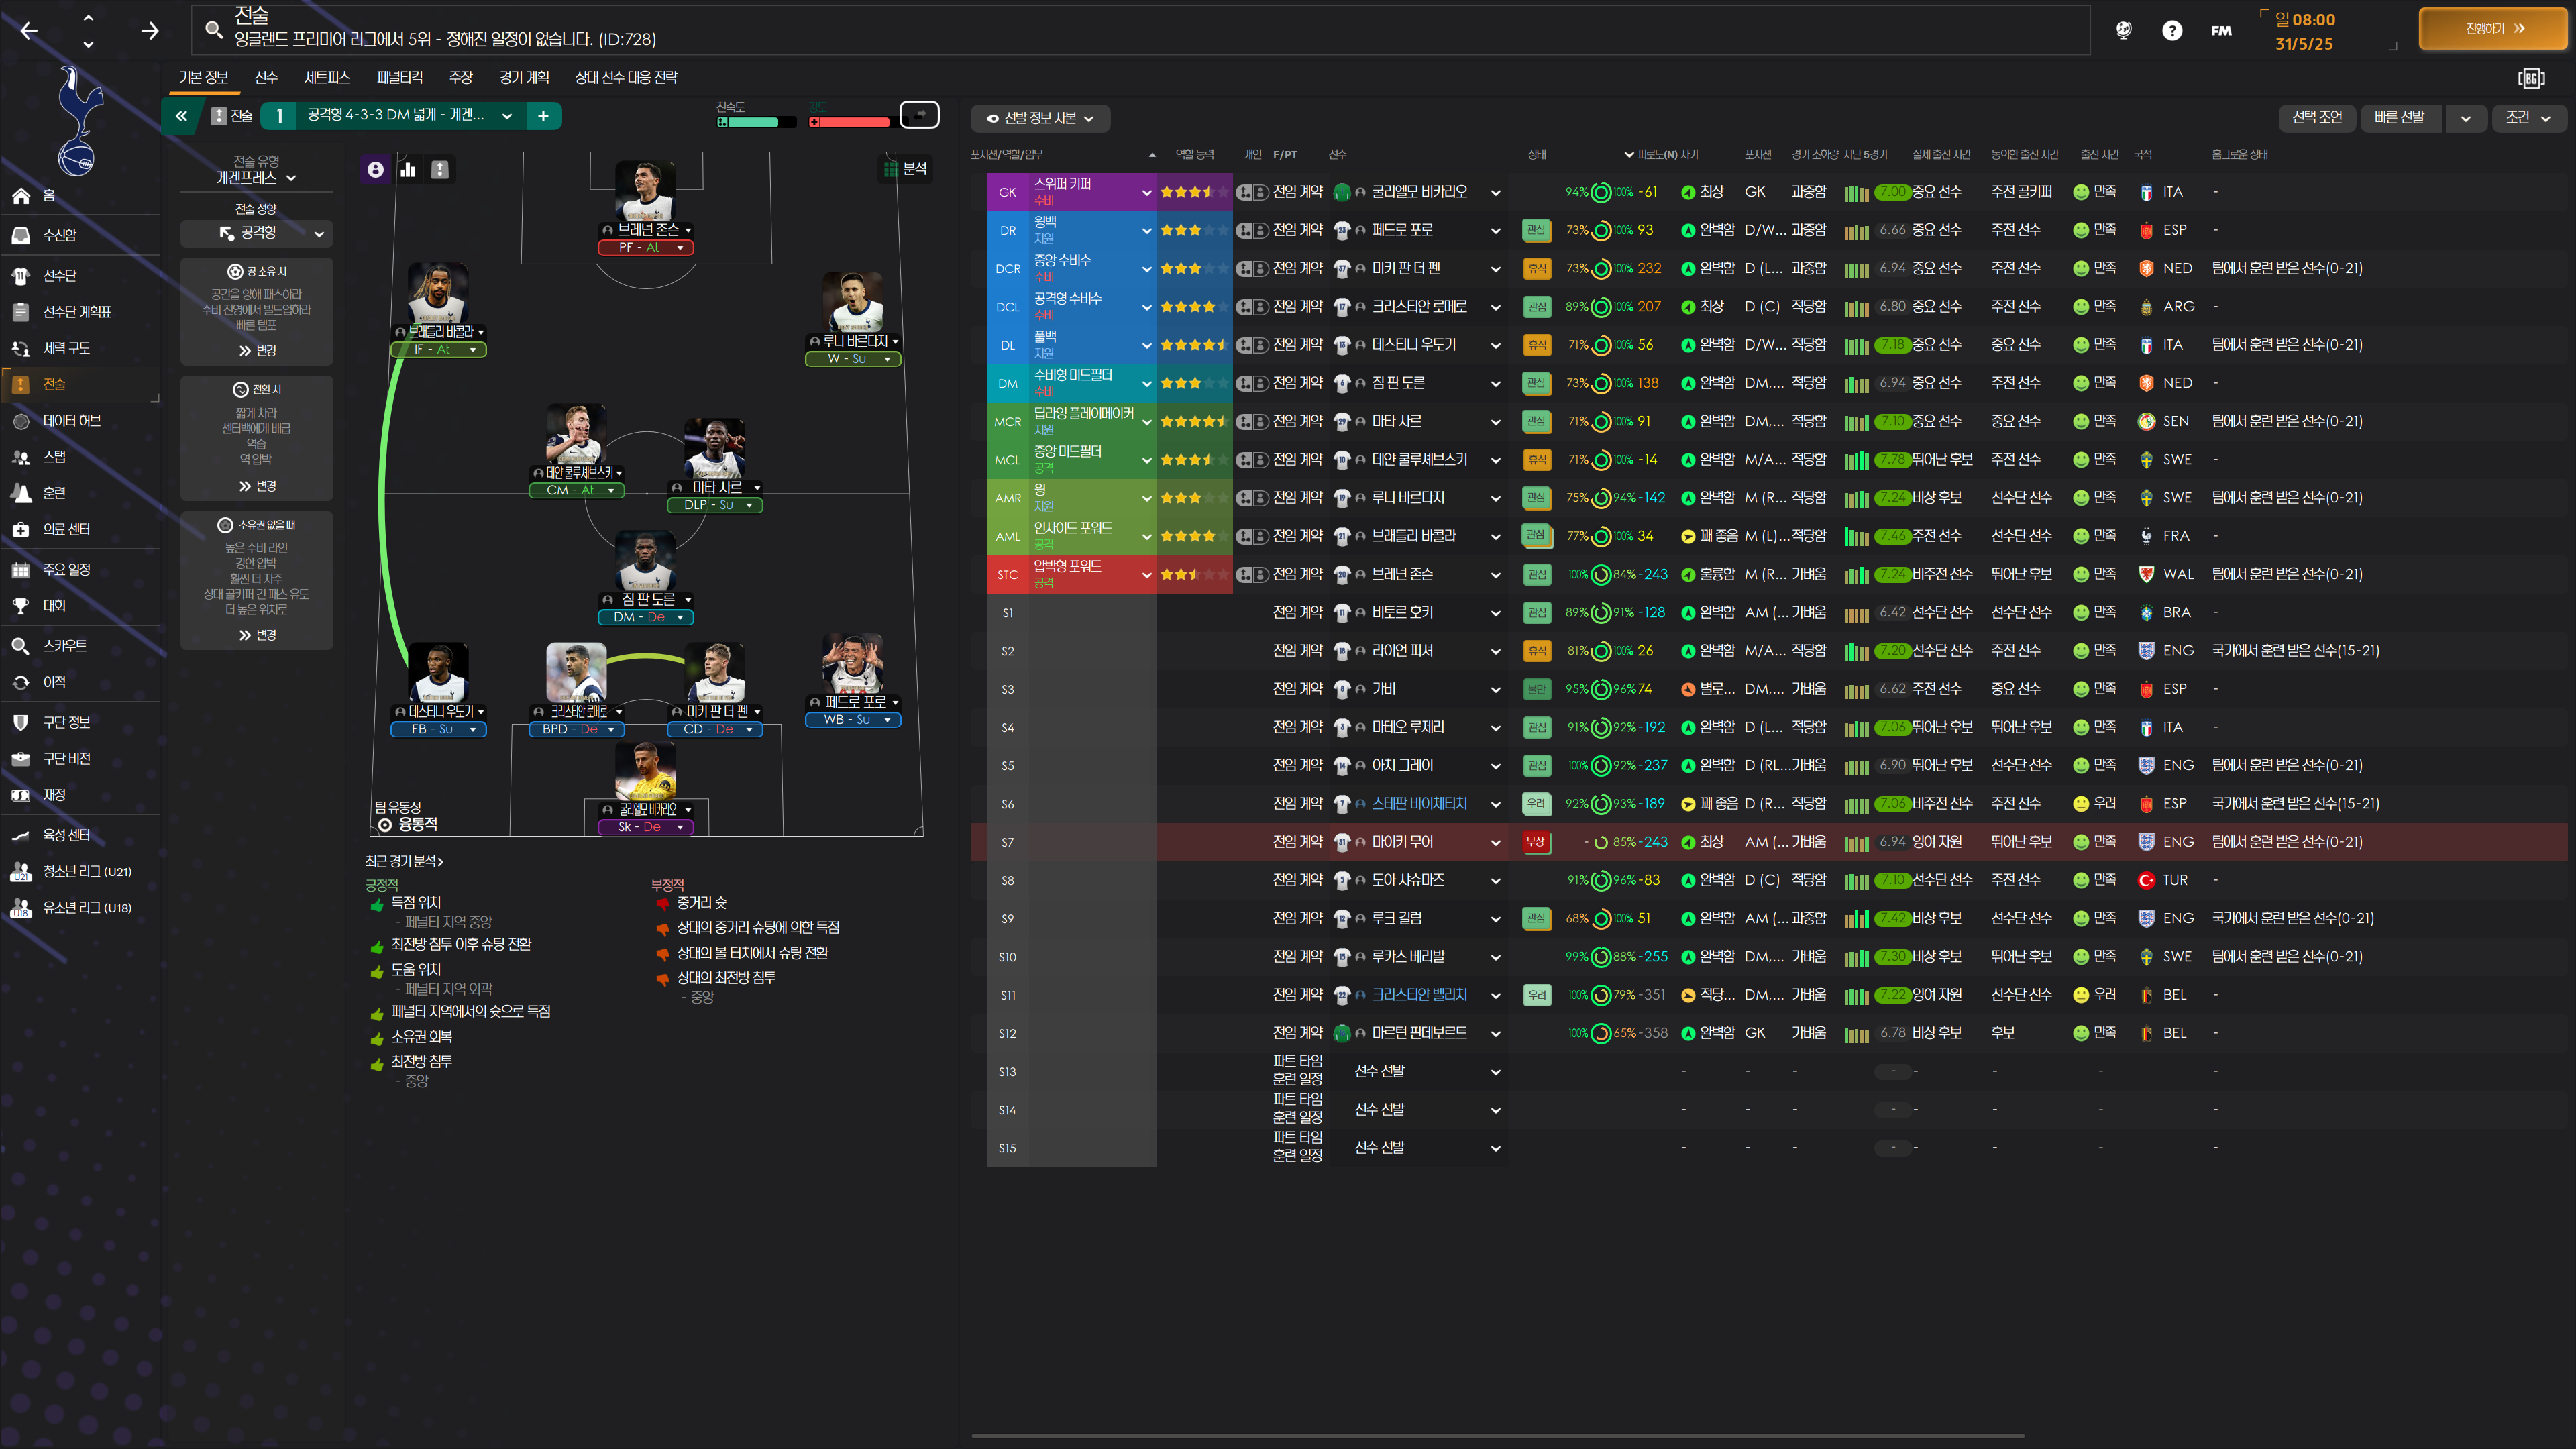The width and height of the screenshot is (2576, 1449).
Task: Open the Competitions (대회) trophy icon
Action: point(21,605)
